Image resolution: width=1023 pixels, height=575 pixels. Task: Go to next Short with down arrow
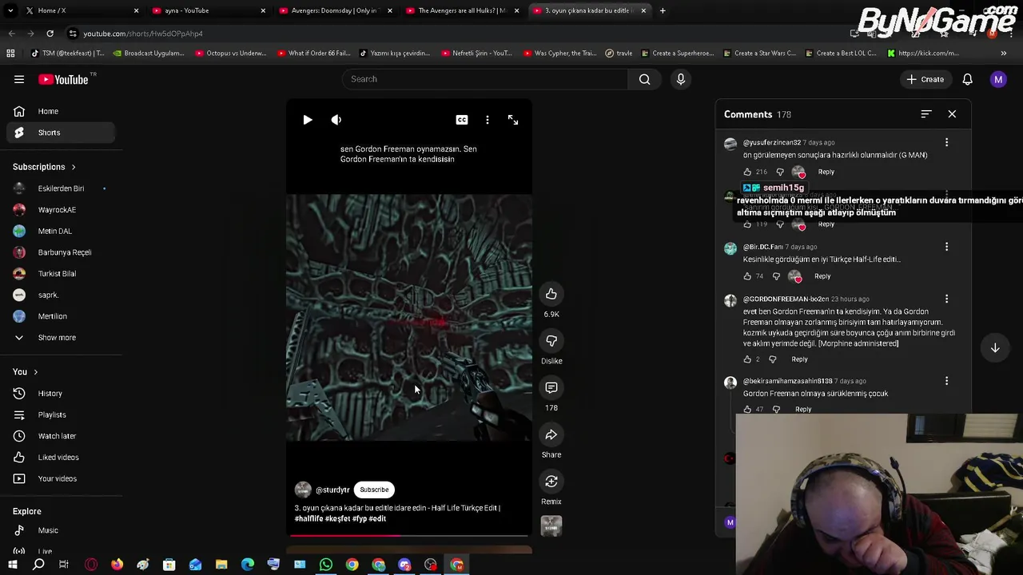[995, 348]
